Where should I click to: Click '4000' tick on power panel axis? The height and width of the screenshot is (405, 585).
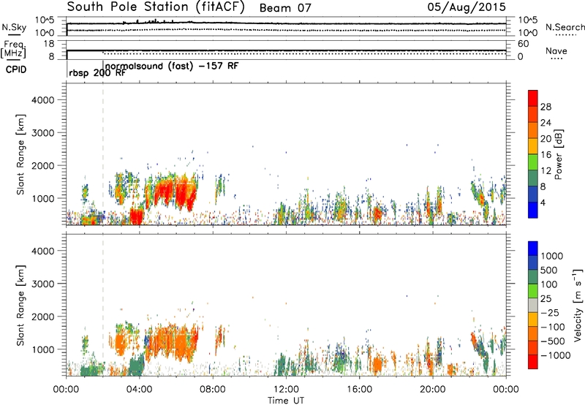click(43, 100)
